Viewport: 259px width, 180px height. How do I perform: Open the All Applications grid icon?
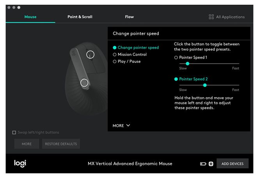(x=211, y=17)
